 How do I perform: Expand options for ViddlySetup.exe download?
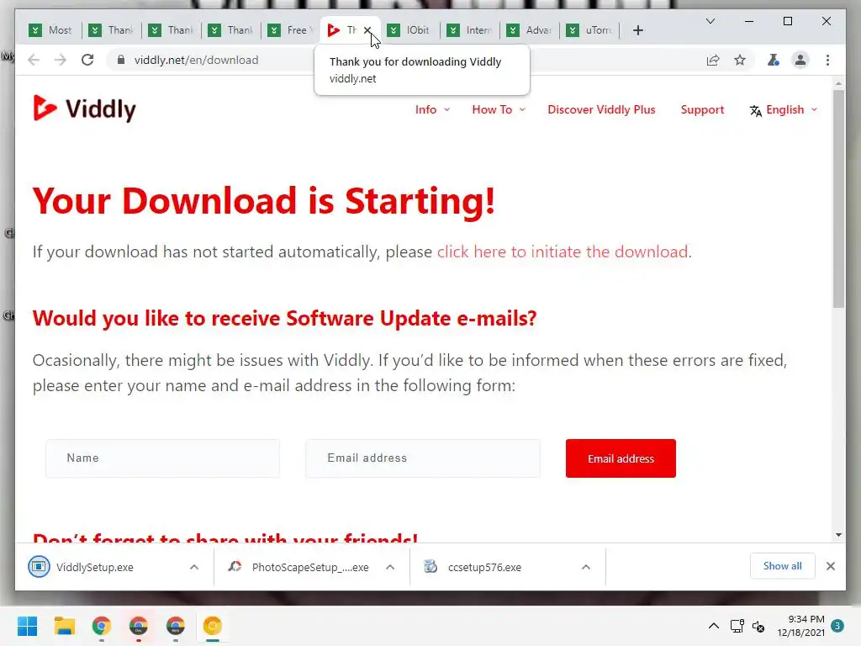(x=194, y=567)
